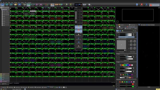This screenshot has height=90, width=160.
Task: Adjust the Zoom slider
Action: point(126,57)
